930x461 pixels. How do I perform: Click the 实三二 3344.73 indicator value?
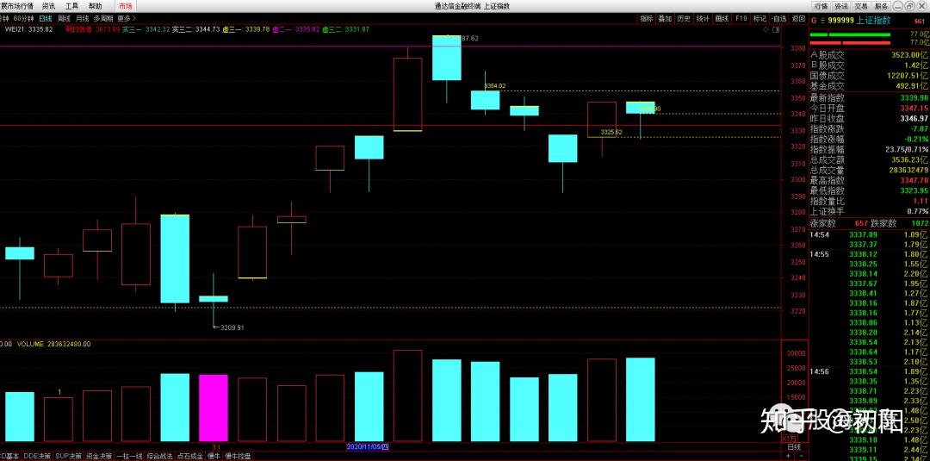pyautogui.click(x=195, y=29)
